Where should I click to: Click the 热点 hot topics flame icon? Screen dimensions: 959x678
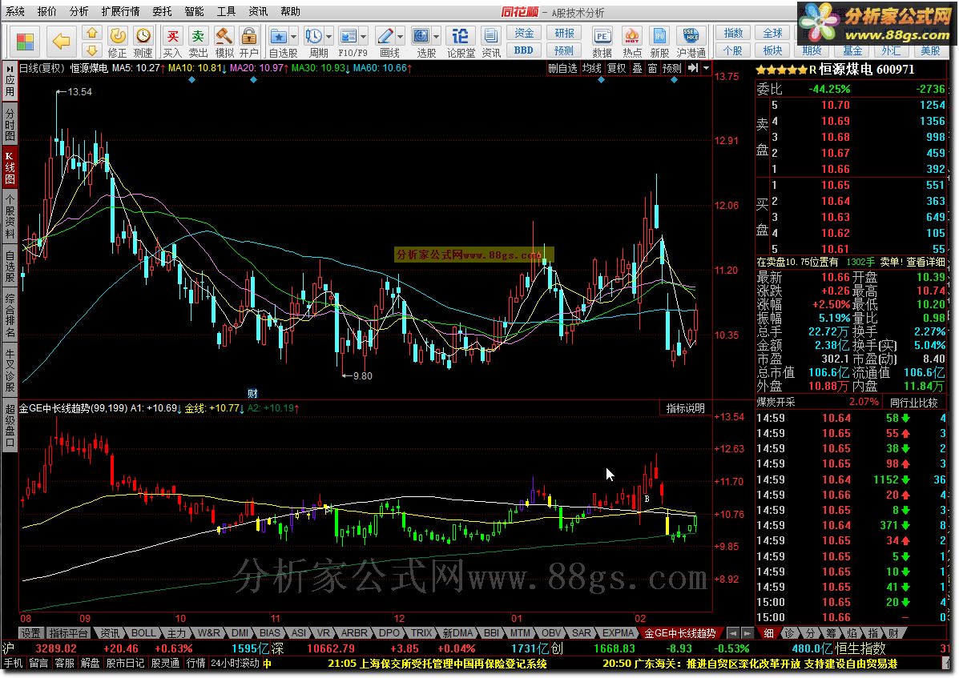pos(631,42)
